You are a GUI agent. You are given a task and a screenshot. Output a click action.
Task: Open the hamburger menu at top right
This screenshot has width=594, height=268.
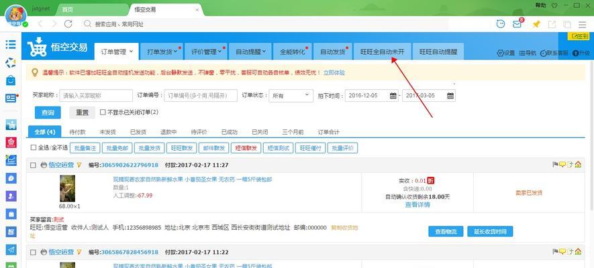pyautogui.click(x=583, y=25)
